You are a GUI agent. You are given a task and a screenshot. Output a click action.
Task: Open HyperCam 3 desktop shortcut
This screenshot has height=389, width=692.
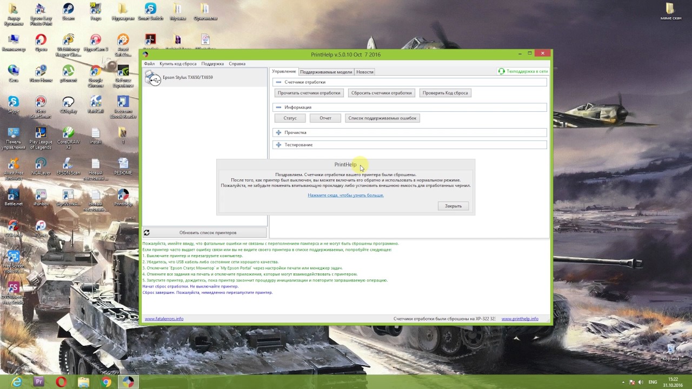pos(96,43)
